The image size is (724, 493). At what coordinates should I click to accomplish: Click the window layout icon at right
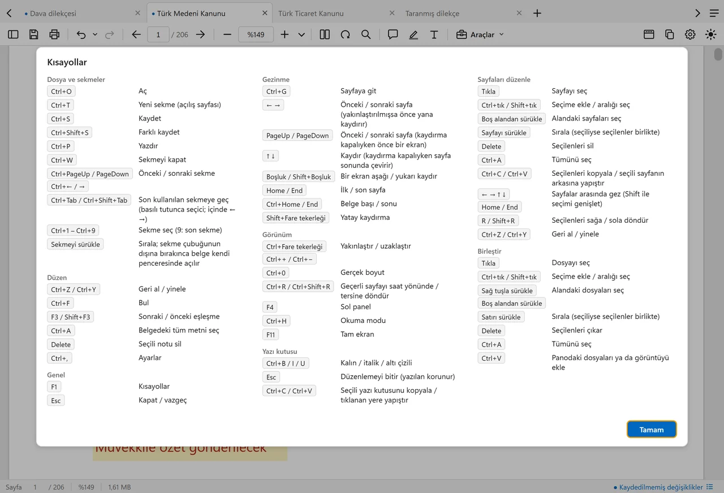pyautogui.click(x=649, y=34)
